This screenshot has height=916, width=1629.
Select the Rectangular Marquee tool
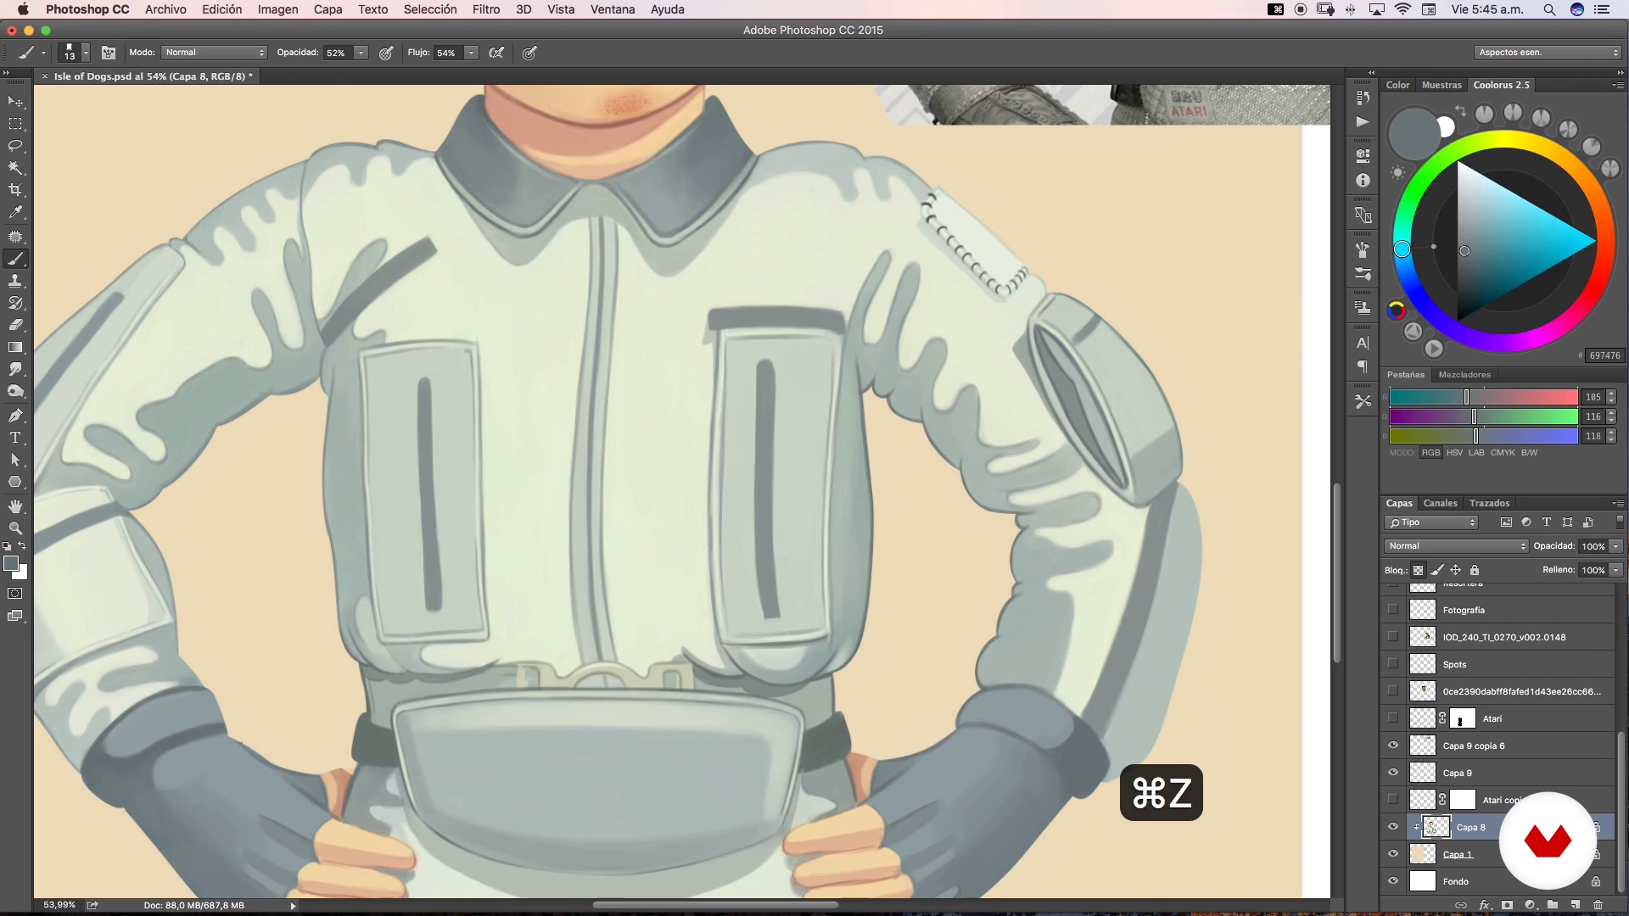click(15, 124)
